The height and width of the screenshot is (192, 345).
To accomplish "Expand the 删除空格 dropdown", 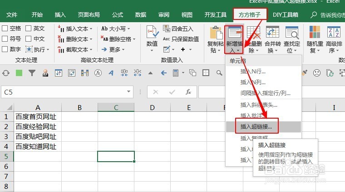I will point(118,39).
